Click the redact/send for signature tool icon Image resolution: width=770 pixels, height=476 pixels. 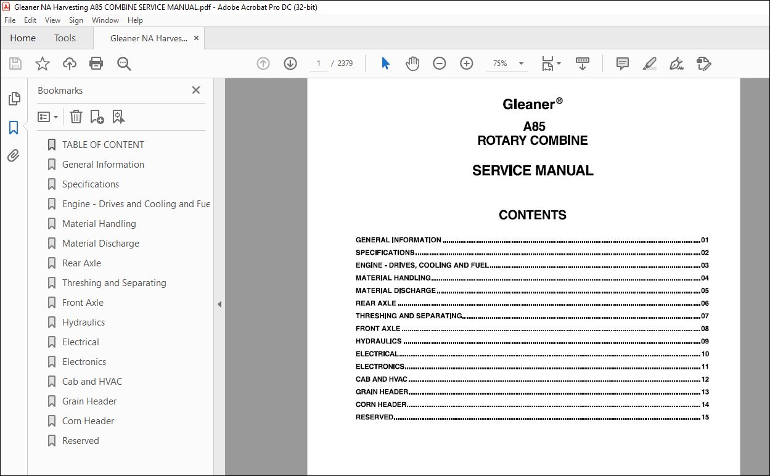point(703,64)
